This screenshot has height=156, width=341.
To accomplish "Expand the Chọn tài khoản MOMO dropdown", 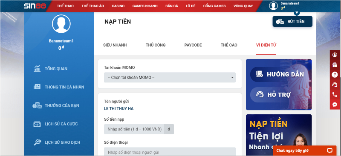I will coord(170,77).
